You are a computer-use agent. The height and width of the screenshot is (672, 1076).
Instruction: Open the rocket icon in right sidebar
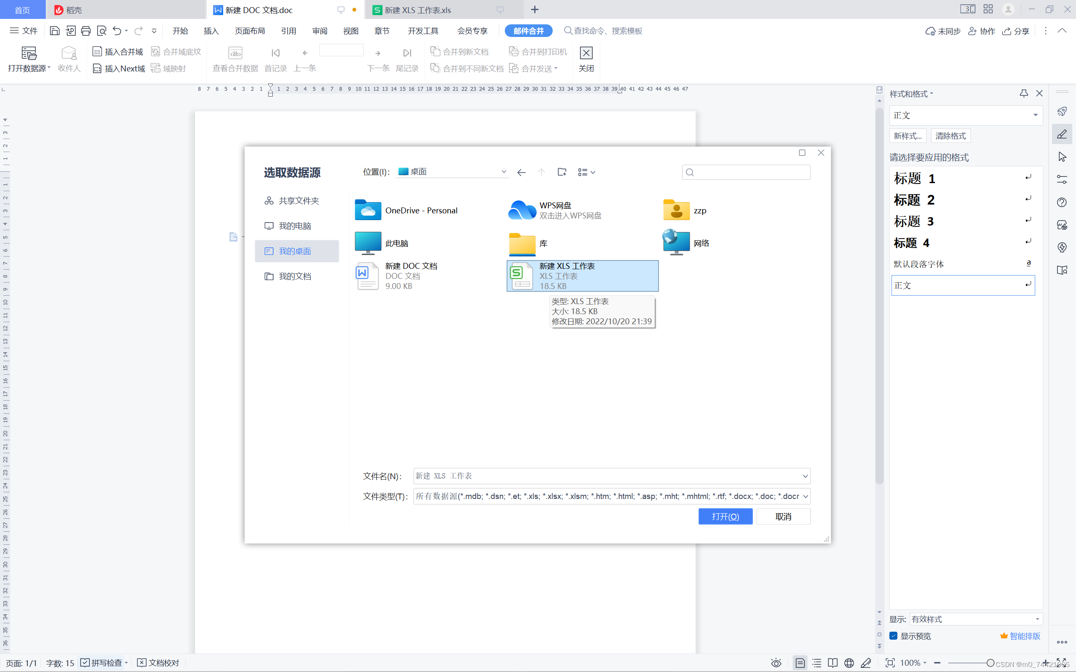point(1062,112)
